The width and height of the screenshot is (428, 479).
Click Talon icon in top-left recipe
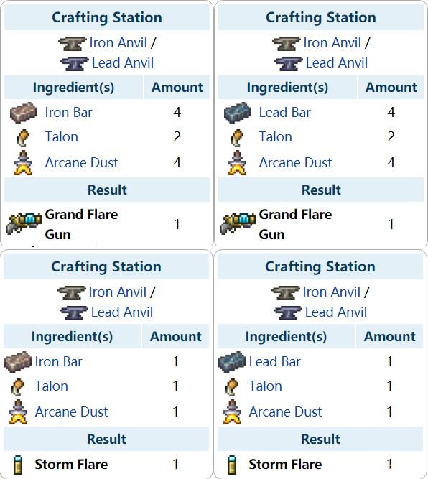pos(23,138)
